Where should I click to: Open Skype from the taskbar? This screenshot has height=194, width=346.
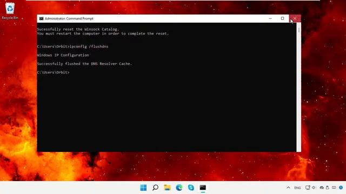click(191, 188)
